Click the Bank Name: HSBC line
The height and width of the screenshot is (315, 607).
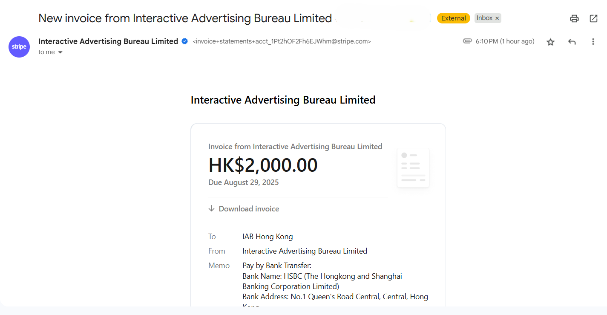(x=322, y=281)
